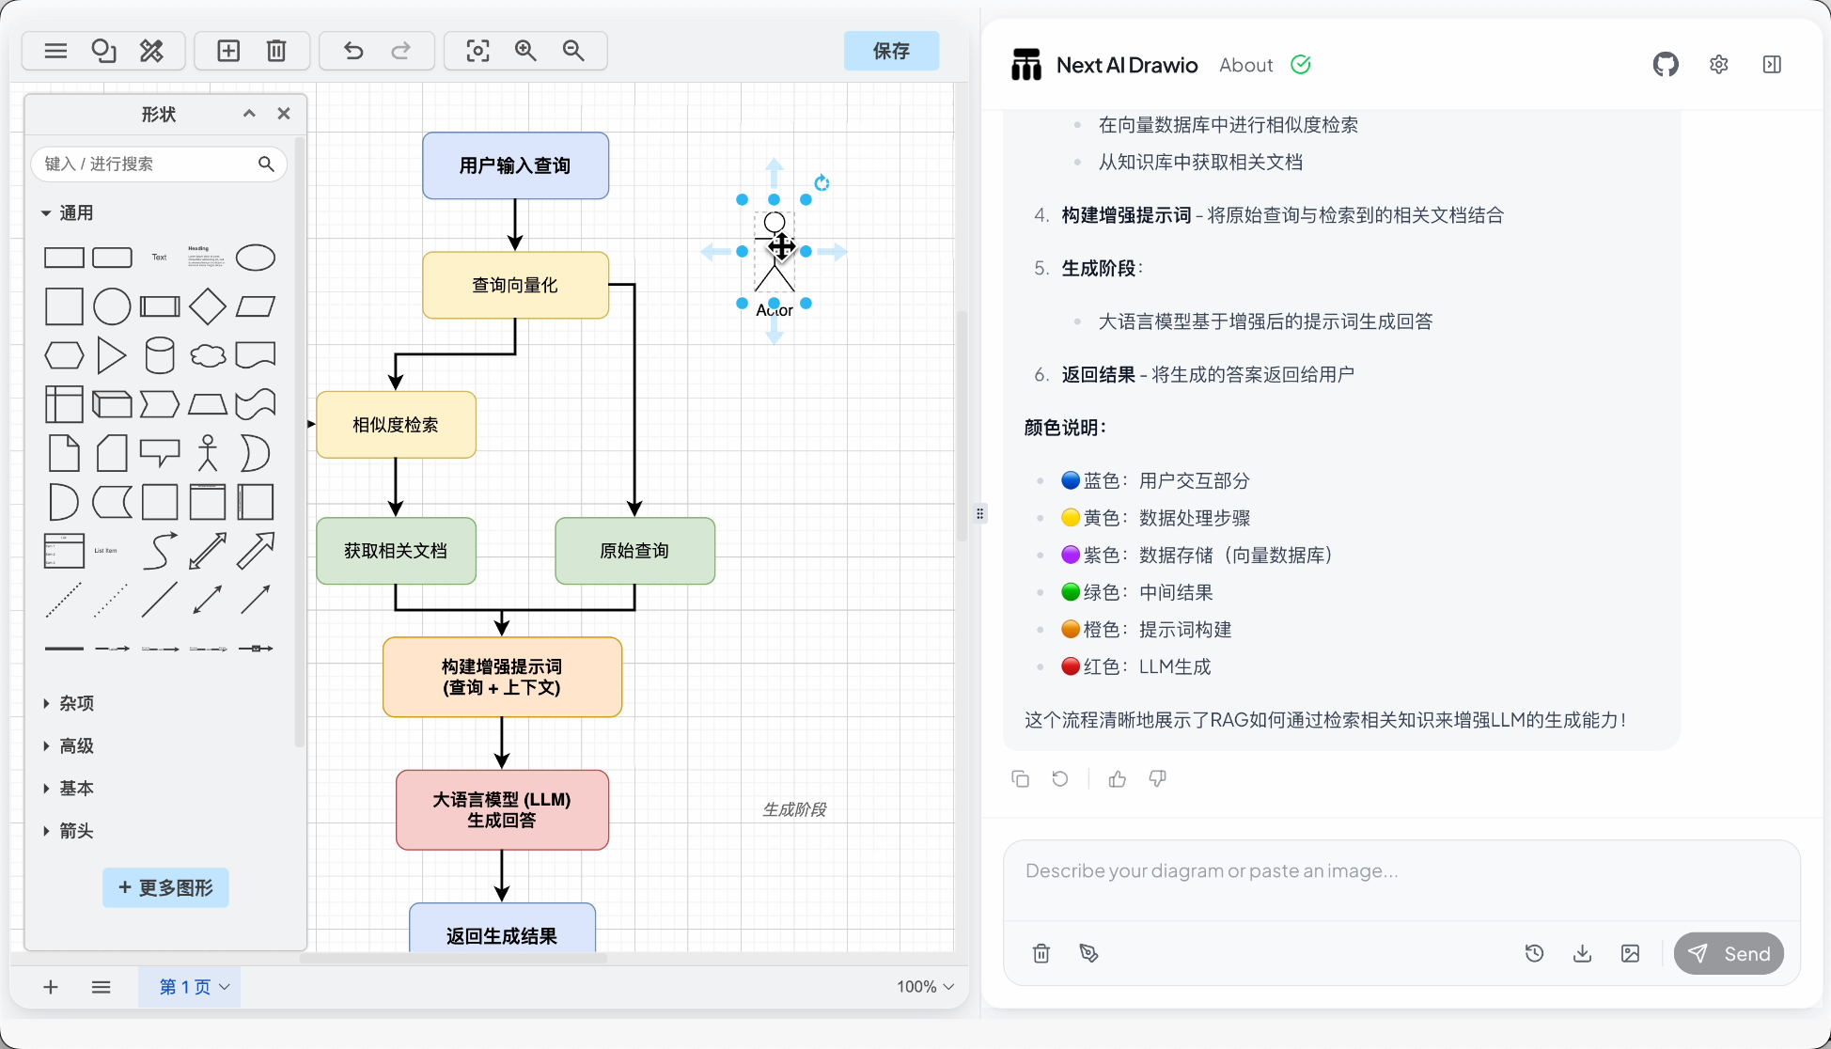Click the undo arrow in toolbar
The width and height of the screenshot is (1831, 1049).
353,51
